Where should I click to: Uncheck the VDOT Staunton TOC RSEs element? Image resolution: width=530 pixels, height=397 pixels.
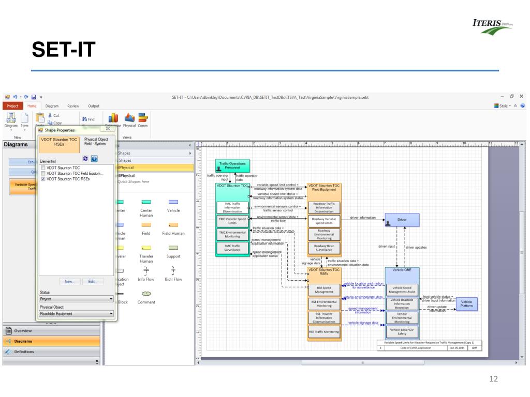[43, 179]
